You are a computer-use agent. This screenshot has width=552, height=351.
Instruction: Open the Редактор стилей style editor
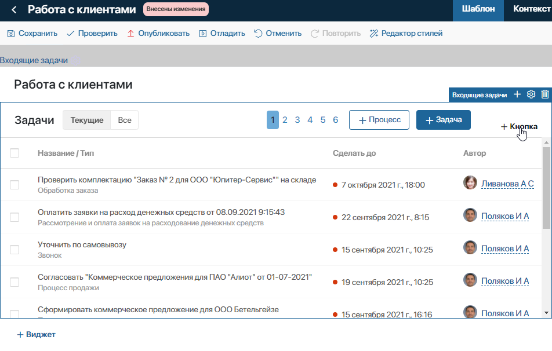pyautogui.click(x=406, y=34)
